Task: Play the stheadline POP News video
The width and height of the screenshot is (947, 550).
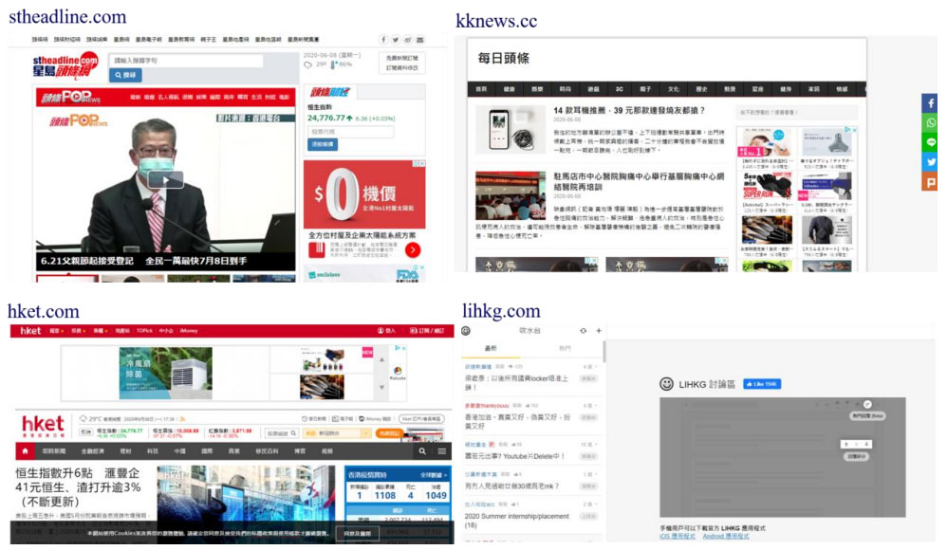Action: tap(165, 180)
